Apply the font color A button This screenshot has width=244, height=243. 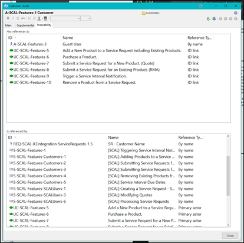(39, 18)
